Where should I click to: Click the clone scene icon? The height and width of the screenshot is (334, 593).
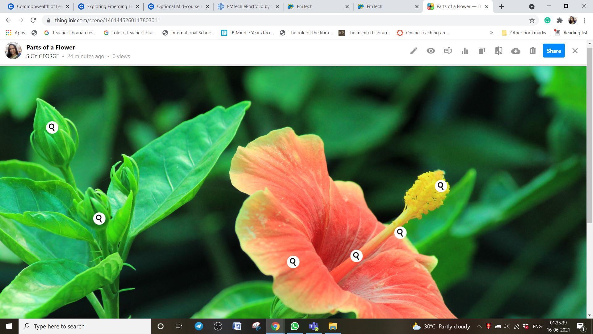point(482,51)
